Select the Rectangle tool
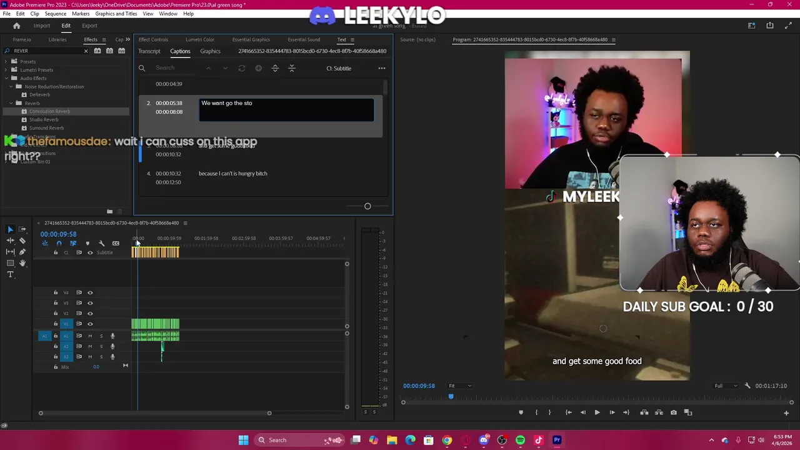Screen dimensions: 800x450 coord(10,263)
